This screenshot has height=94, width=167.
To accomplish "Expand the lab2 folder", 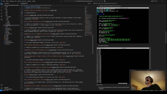I will [7, 11].
